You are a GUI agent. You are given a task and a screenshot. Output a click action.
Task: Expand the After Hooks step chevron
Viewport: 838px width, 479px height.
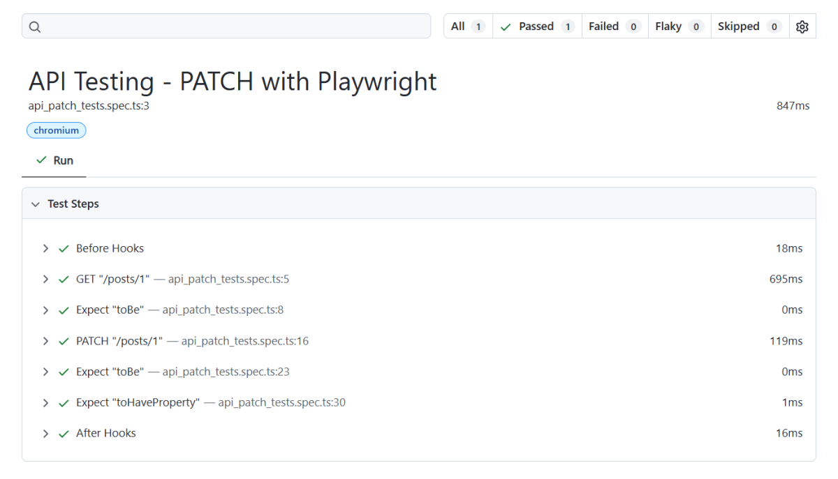click(45, 433)
